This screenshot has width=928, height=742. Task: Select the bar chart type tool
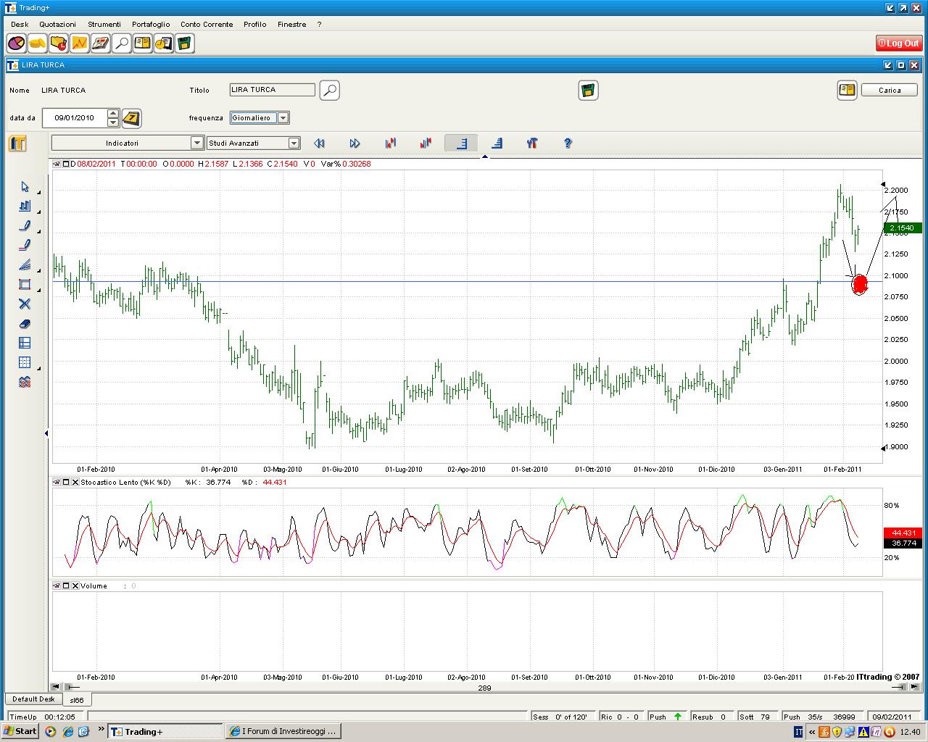point(25,207)
